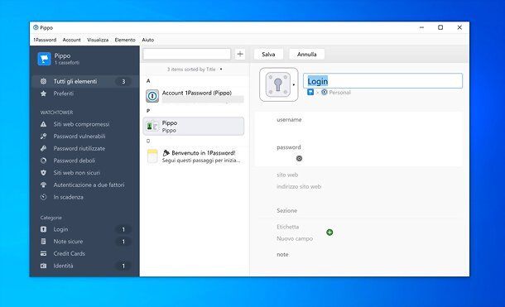Click the Pippo identity item icon
The height and width of the screenshot is (307, 505).
[152, 126]
